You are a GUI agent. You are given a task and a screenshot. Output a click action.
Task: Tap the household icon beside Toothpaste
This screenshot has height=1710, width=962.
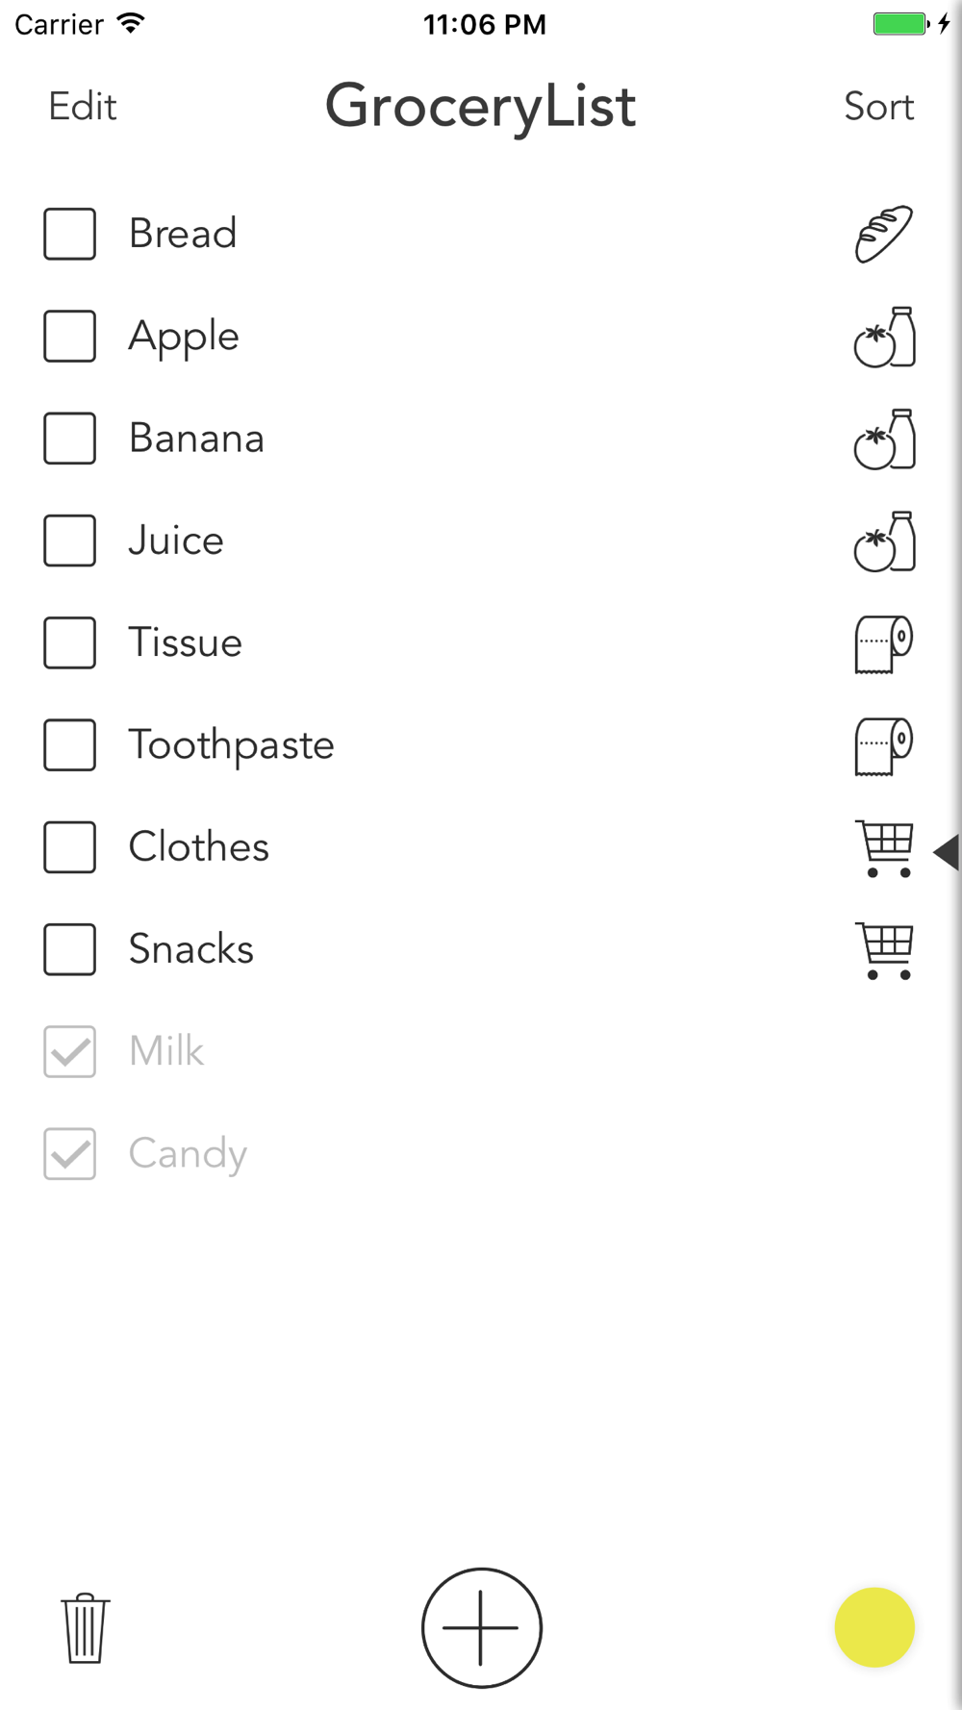click(x=884, y=745)
